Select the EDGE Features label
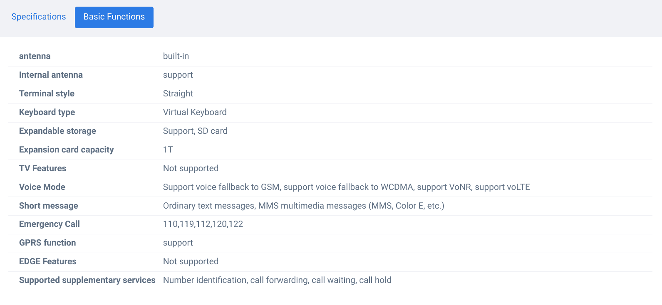This screenshot has width=662, height=305. tap(48, 261)
